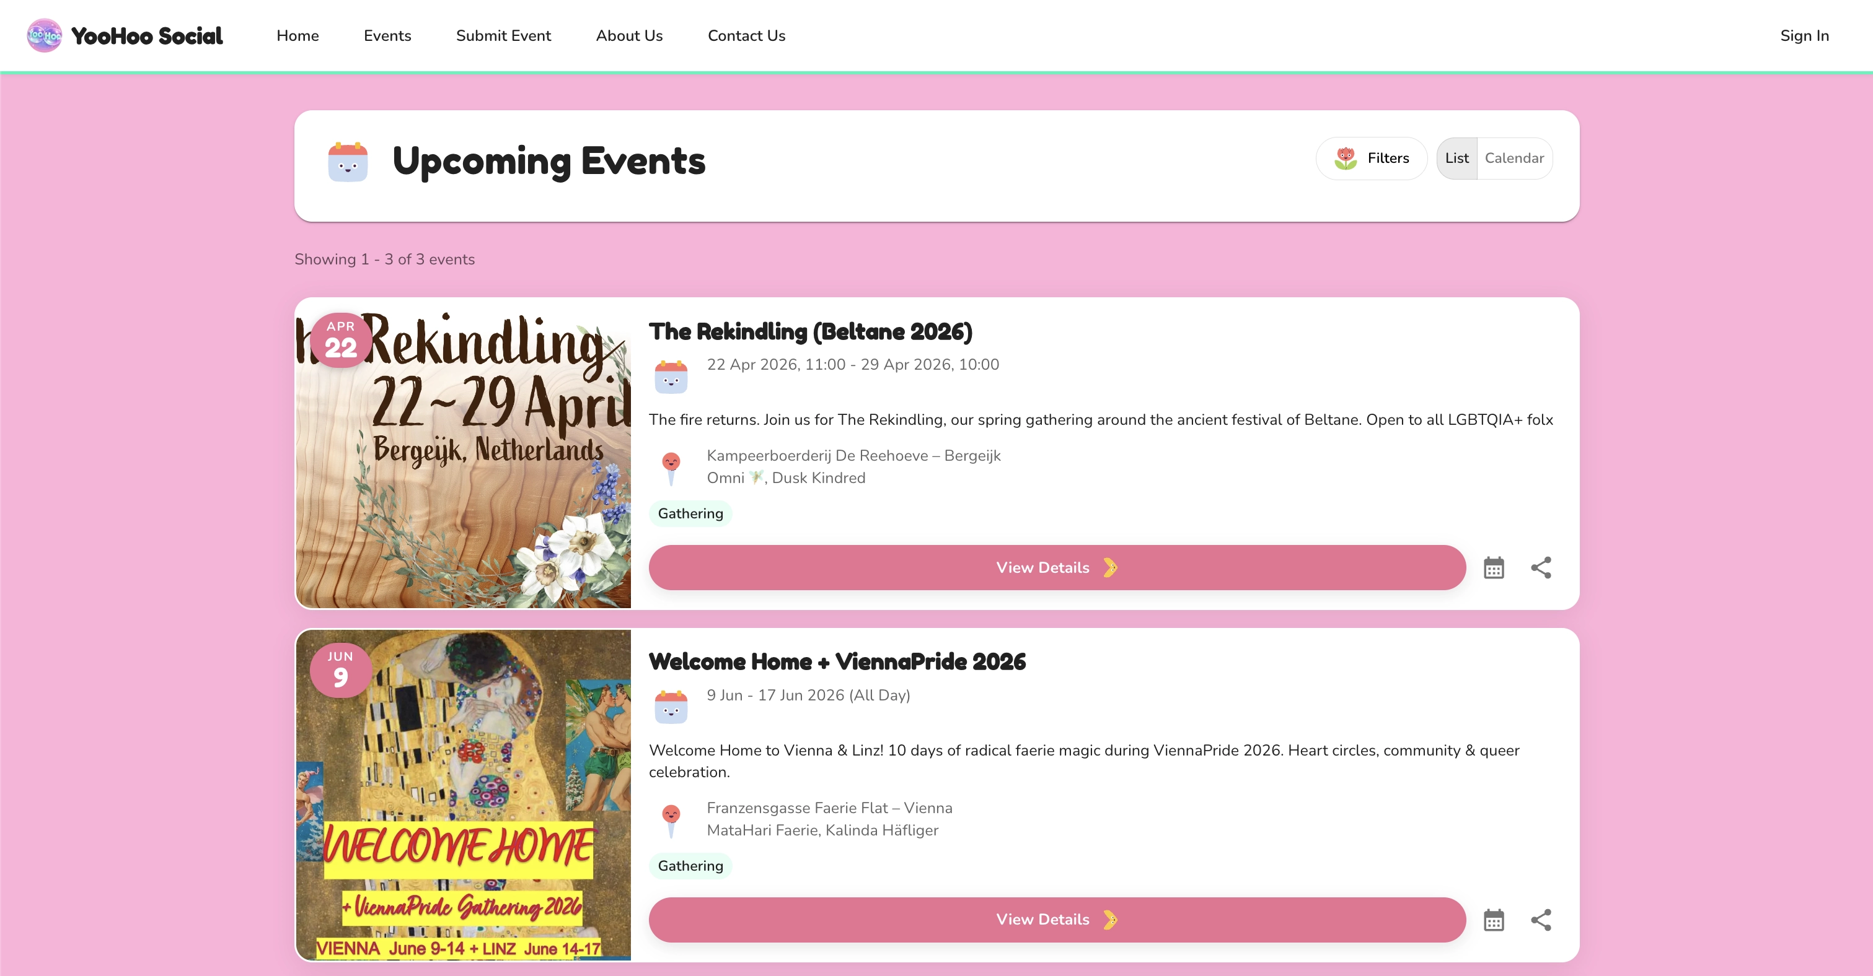Image resolution: width=1873 pixels, height=976 pixels.
Task: Open the About Us page
Action: [629, 36]
